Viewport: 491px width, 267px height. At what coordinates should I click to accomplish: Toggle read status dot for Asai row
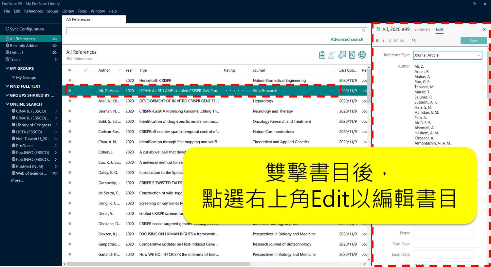tap(70, 101)
